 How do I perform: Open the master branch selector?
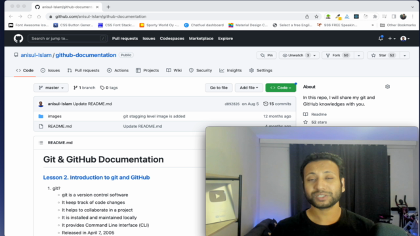pyautogui.click(x=51, y=88)
